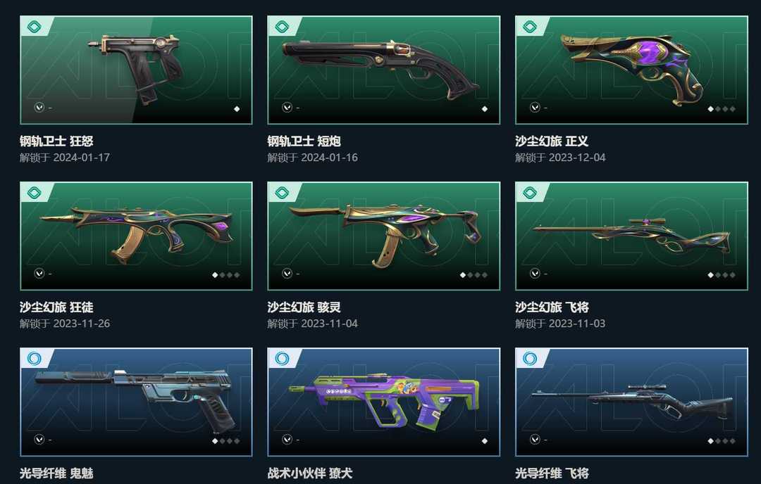This screenshot has width=761, height=484.
Task: Select the level dots on 光导纤维 鬼魅 card
Action: [x=226, y=441]
